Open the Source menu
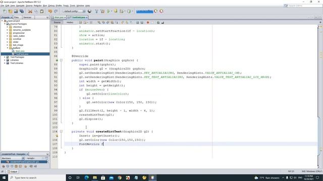323x181 pixels. pos(29,6)
